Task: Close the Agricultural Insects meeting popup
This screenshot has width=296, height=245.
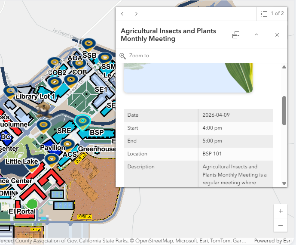Action: click(x=277, y=35)
